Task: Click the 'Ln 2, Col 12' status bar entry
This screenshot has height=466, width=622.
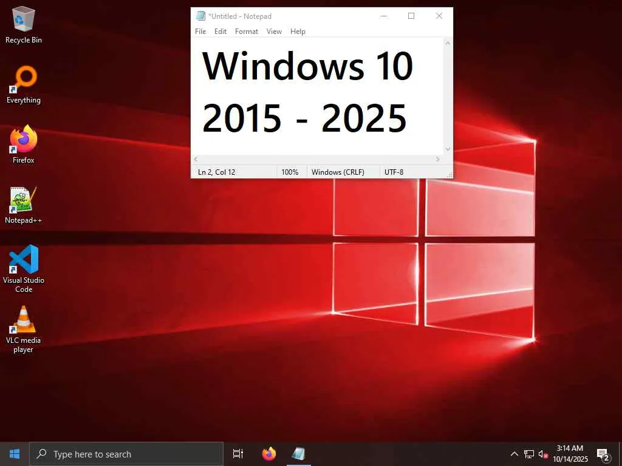Action: (217, 172)
